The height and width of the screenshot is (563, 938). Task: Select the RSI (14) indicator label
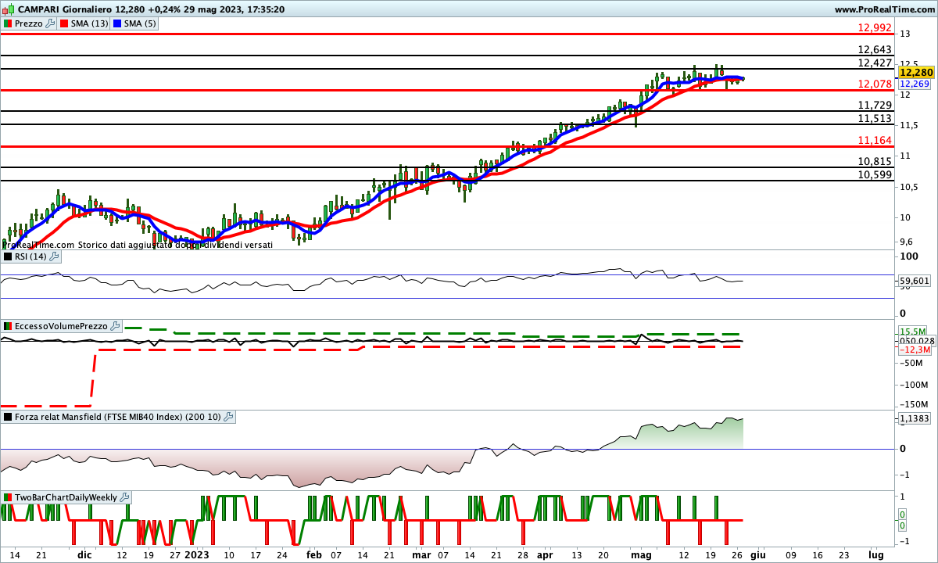tap(31, 256)
